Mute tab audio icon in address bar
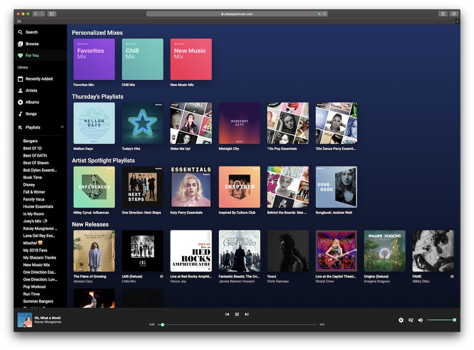The image size is (474, 350). [320, 14]
